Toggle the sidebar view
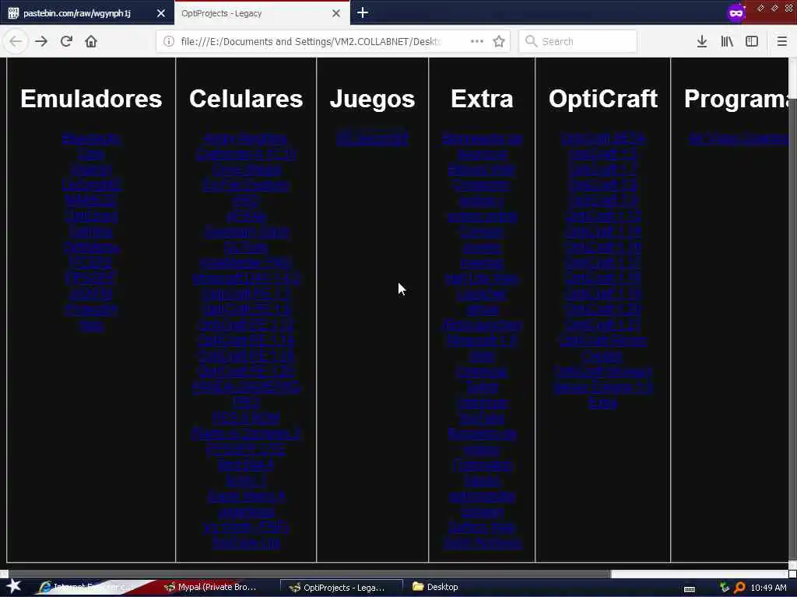797x597 pixels. coord(752,41)
